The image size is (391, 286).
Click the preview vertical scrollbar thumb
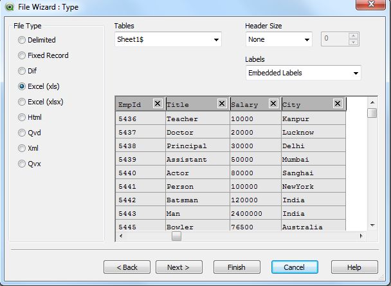(x=372, y=113)
